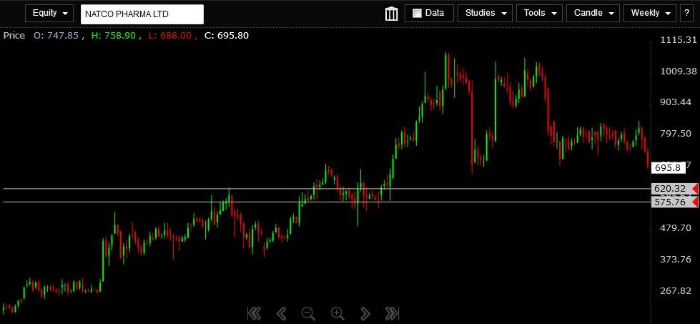700x324 pixels.
Task: Open the Tools menu
Action: (x=538, y=13)
